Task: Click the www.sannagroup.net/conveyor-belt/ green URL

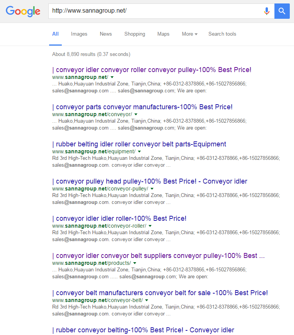Action: [x=97, y=300]
